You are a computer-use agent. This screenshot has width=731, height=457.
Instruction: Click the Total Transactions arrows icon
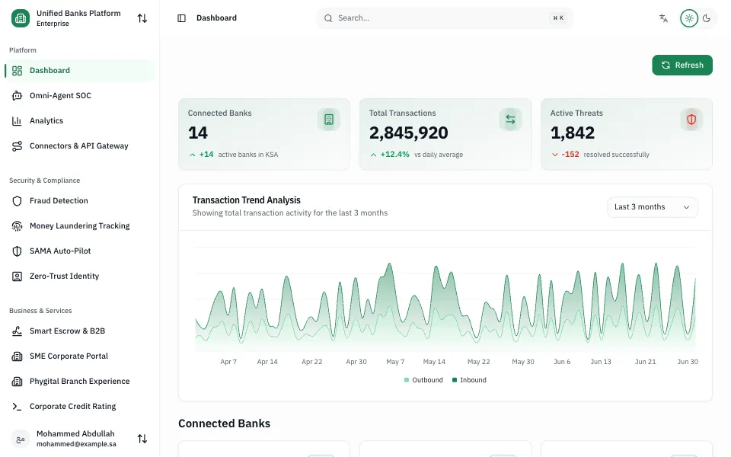coord(510,120)
